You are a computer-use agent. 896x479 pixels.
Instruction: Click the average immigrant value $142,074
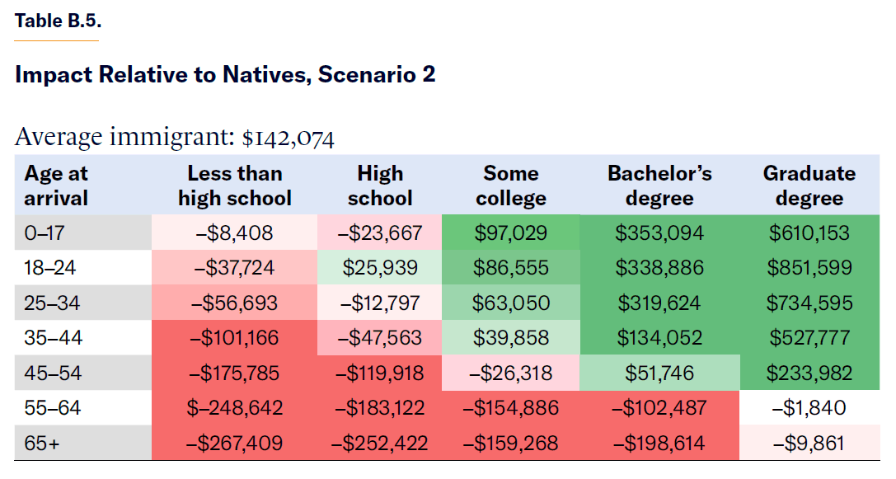(x=288, y=139)
